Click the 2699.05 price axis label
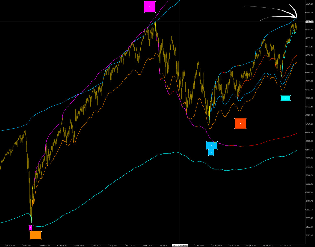315x247 pixels. click(310, 184)
